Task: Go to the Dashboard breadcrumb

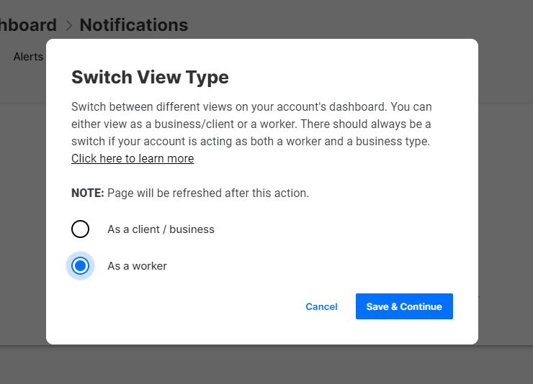Action: [x=27, y=25]
